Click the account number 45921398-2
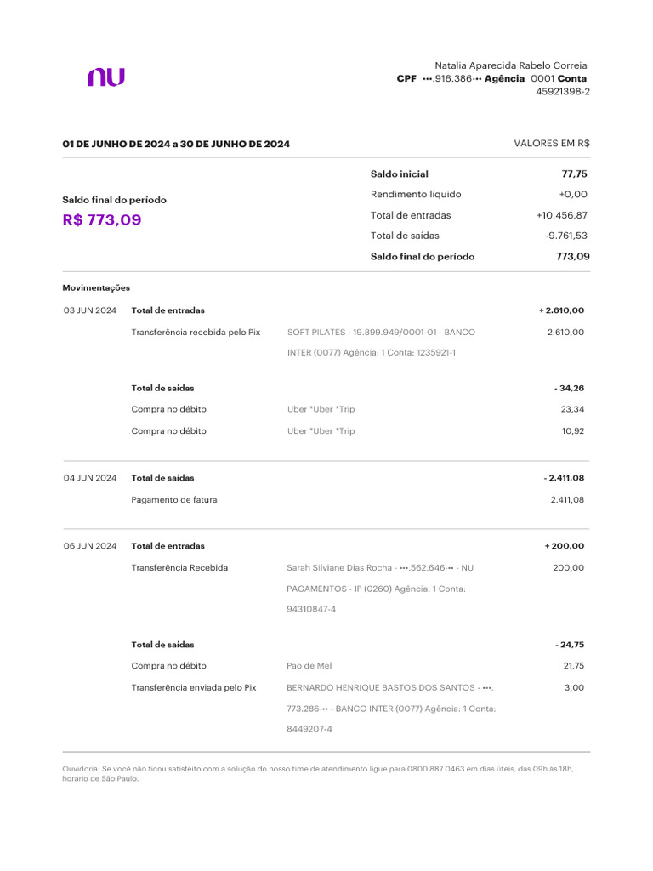This screenshot has height=871, width=653. [562, 92]
